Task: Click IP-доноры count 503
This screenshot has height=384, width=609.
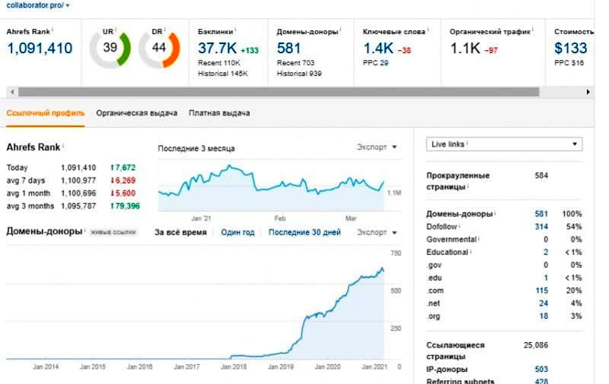Action: pos(541,370)
